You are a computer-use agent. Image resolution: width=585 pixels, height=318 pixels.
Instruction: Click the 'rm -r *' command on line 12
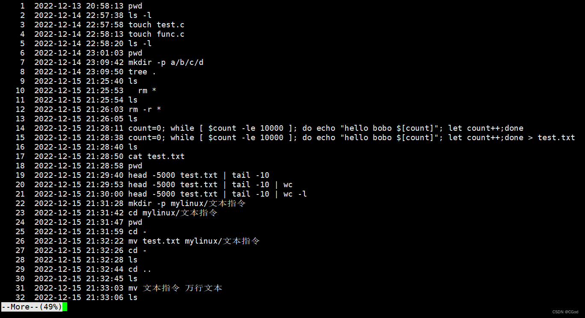click(x=145, y=109)
